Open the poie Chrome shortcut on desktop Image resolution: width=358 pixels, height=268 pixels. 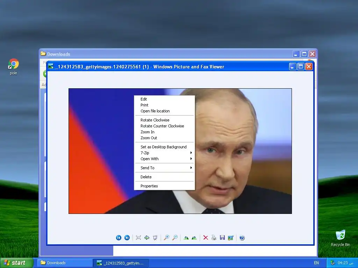[x=14, y=66]
